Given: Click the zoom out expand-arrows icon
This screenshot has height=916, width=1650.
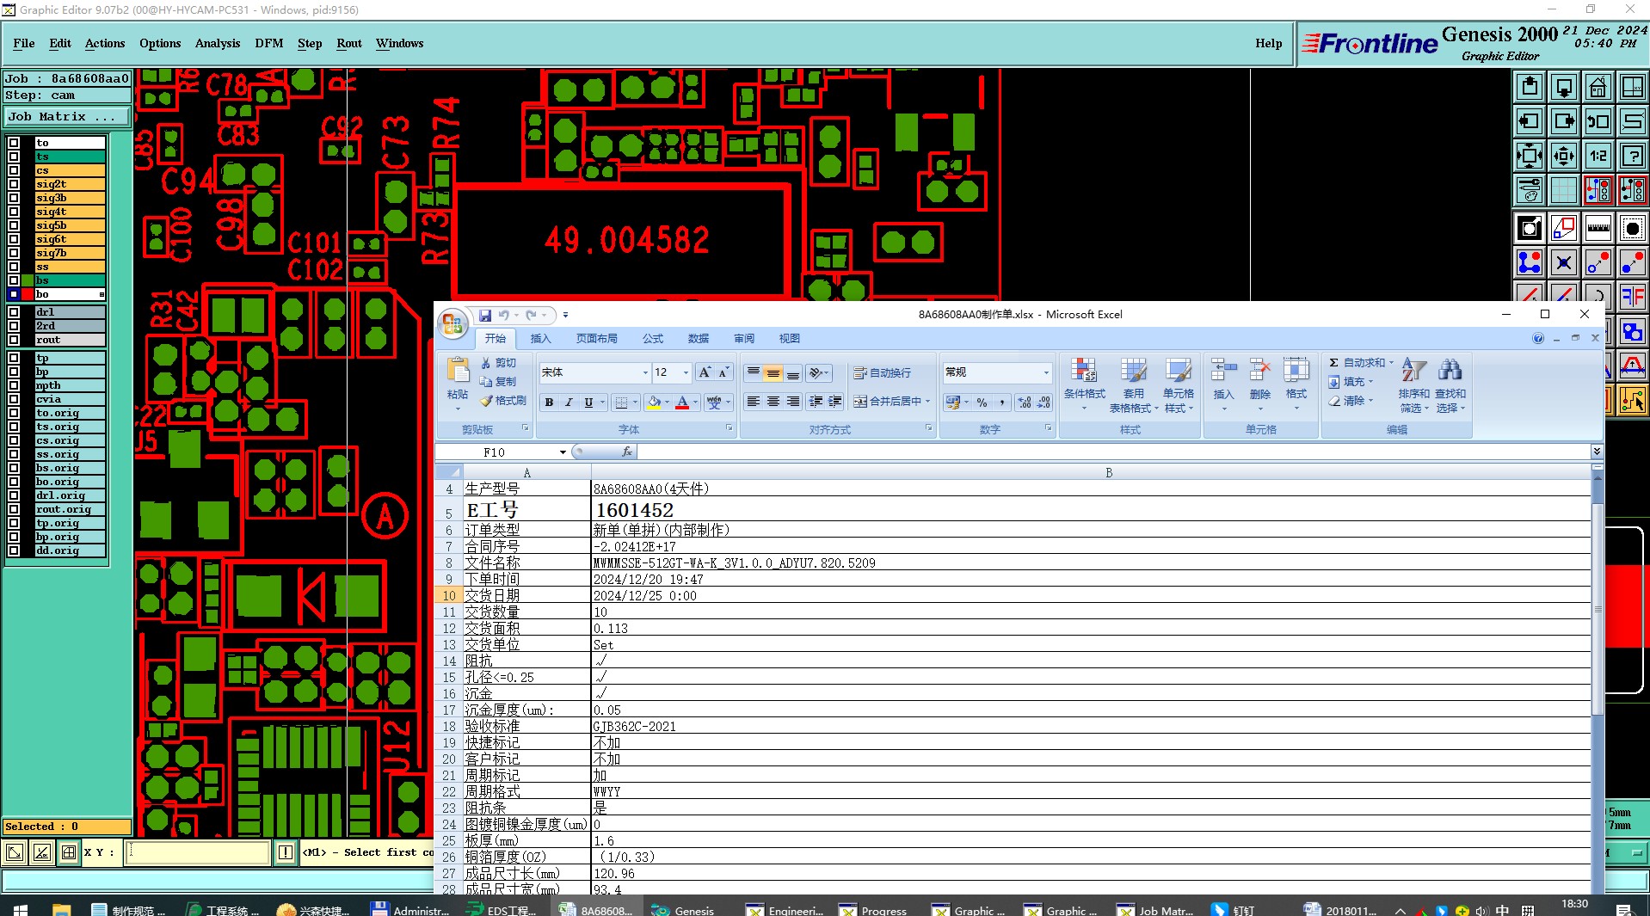Looking at the screenshot, I should [x=1530, y=156].
